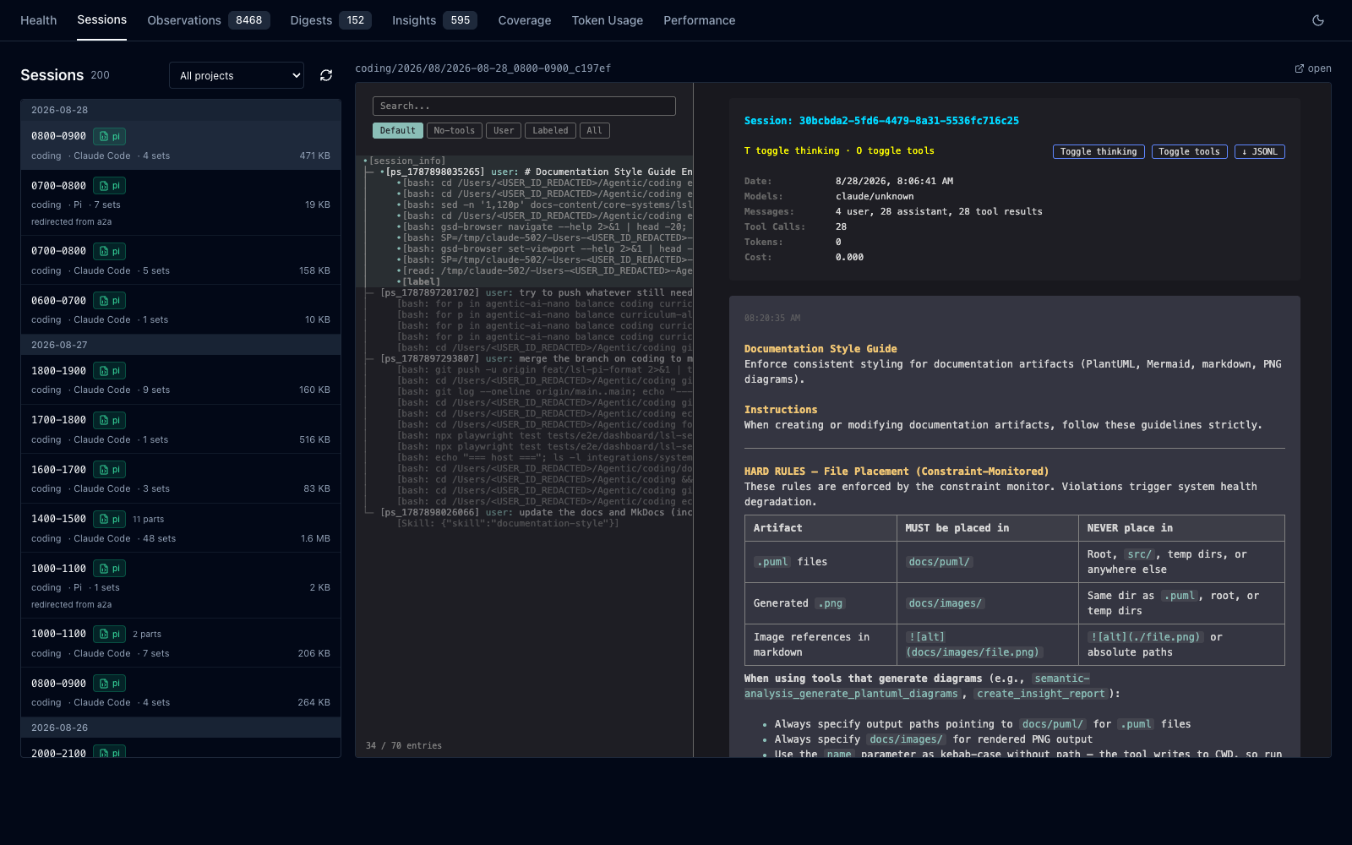The height and width of the screenshot is (845, 1352).
Task: Select the No-tools filter
Action: (x=455, y=131)
